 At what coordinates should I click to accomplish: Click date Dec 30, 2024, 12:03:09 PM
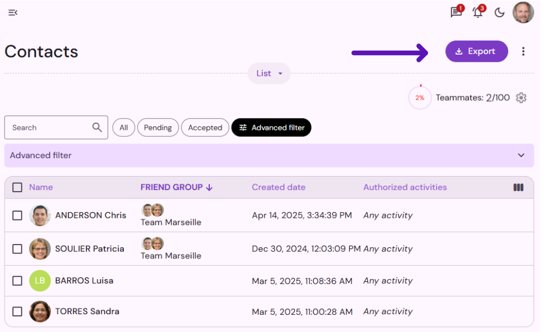tap(306, 249)
